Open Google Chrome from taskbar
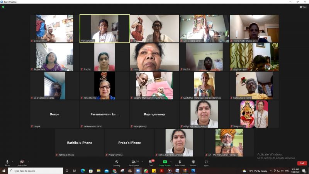The width and height of the screenshot is (309, 174). (114, 171)
